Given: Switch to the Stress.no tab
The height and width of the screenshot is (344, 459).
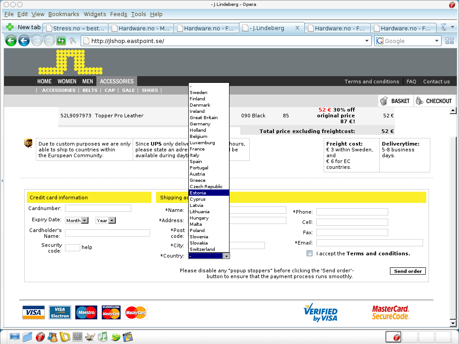Looking at the screenshot, I should point(76,28).
